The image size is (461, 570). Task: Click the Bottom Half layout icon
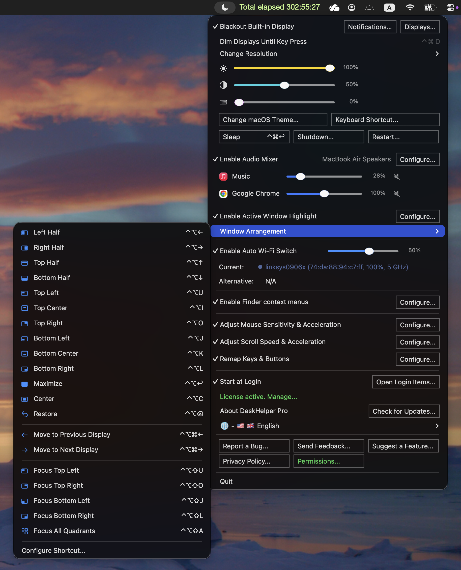[24, 278]
